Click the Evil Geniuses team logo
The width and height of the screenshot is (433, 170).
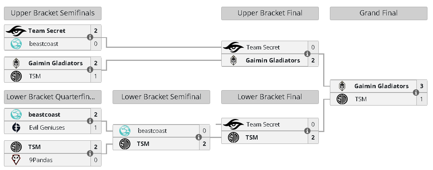pos(17,128)
